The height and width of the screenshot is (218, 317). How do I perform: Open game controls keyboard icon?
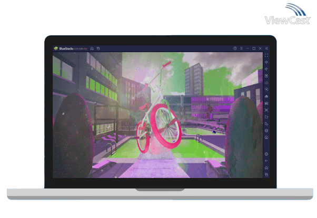point(266,83)
